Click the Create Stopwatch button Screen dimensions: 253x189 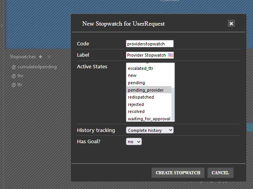[x=178, y=173]
